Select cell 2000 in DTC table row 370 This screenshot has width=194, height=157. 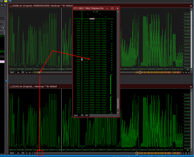pyautogui.click(x=92, y=112)
